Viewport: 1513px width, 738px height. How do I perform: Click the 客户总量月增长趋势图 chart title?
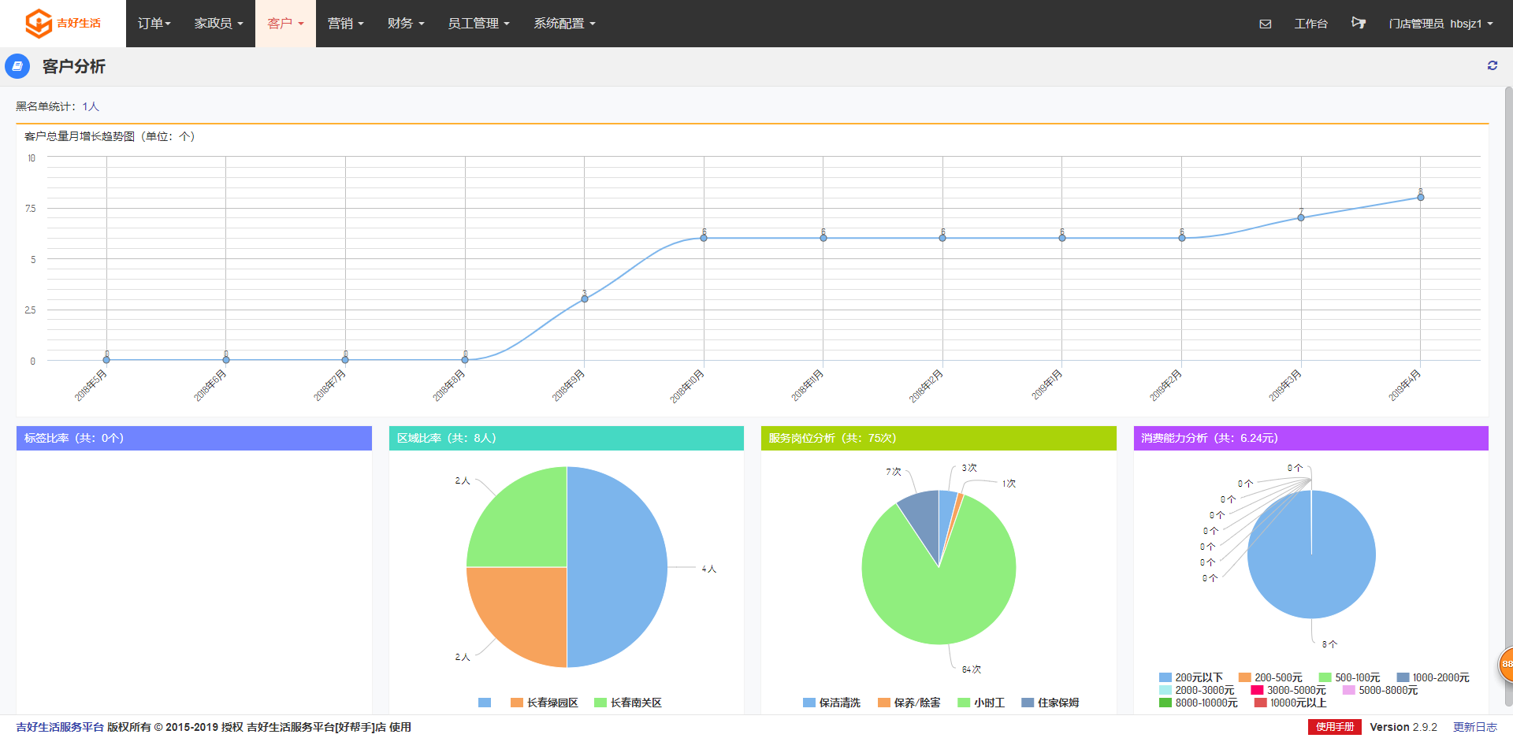click(110, 136)
